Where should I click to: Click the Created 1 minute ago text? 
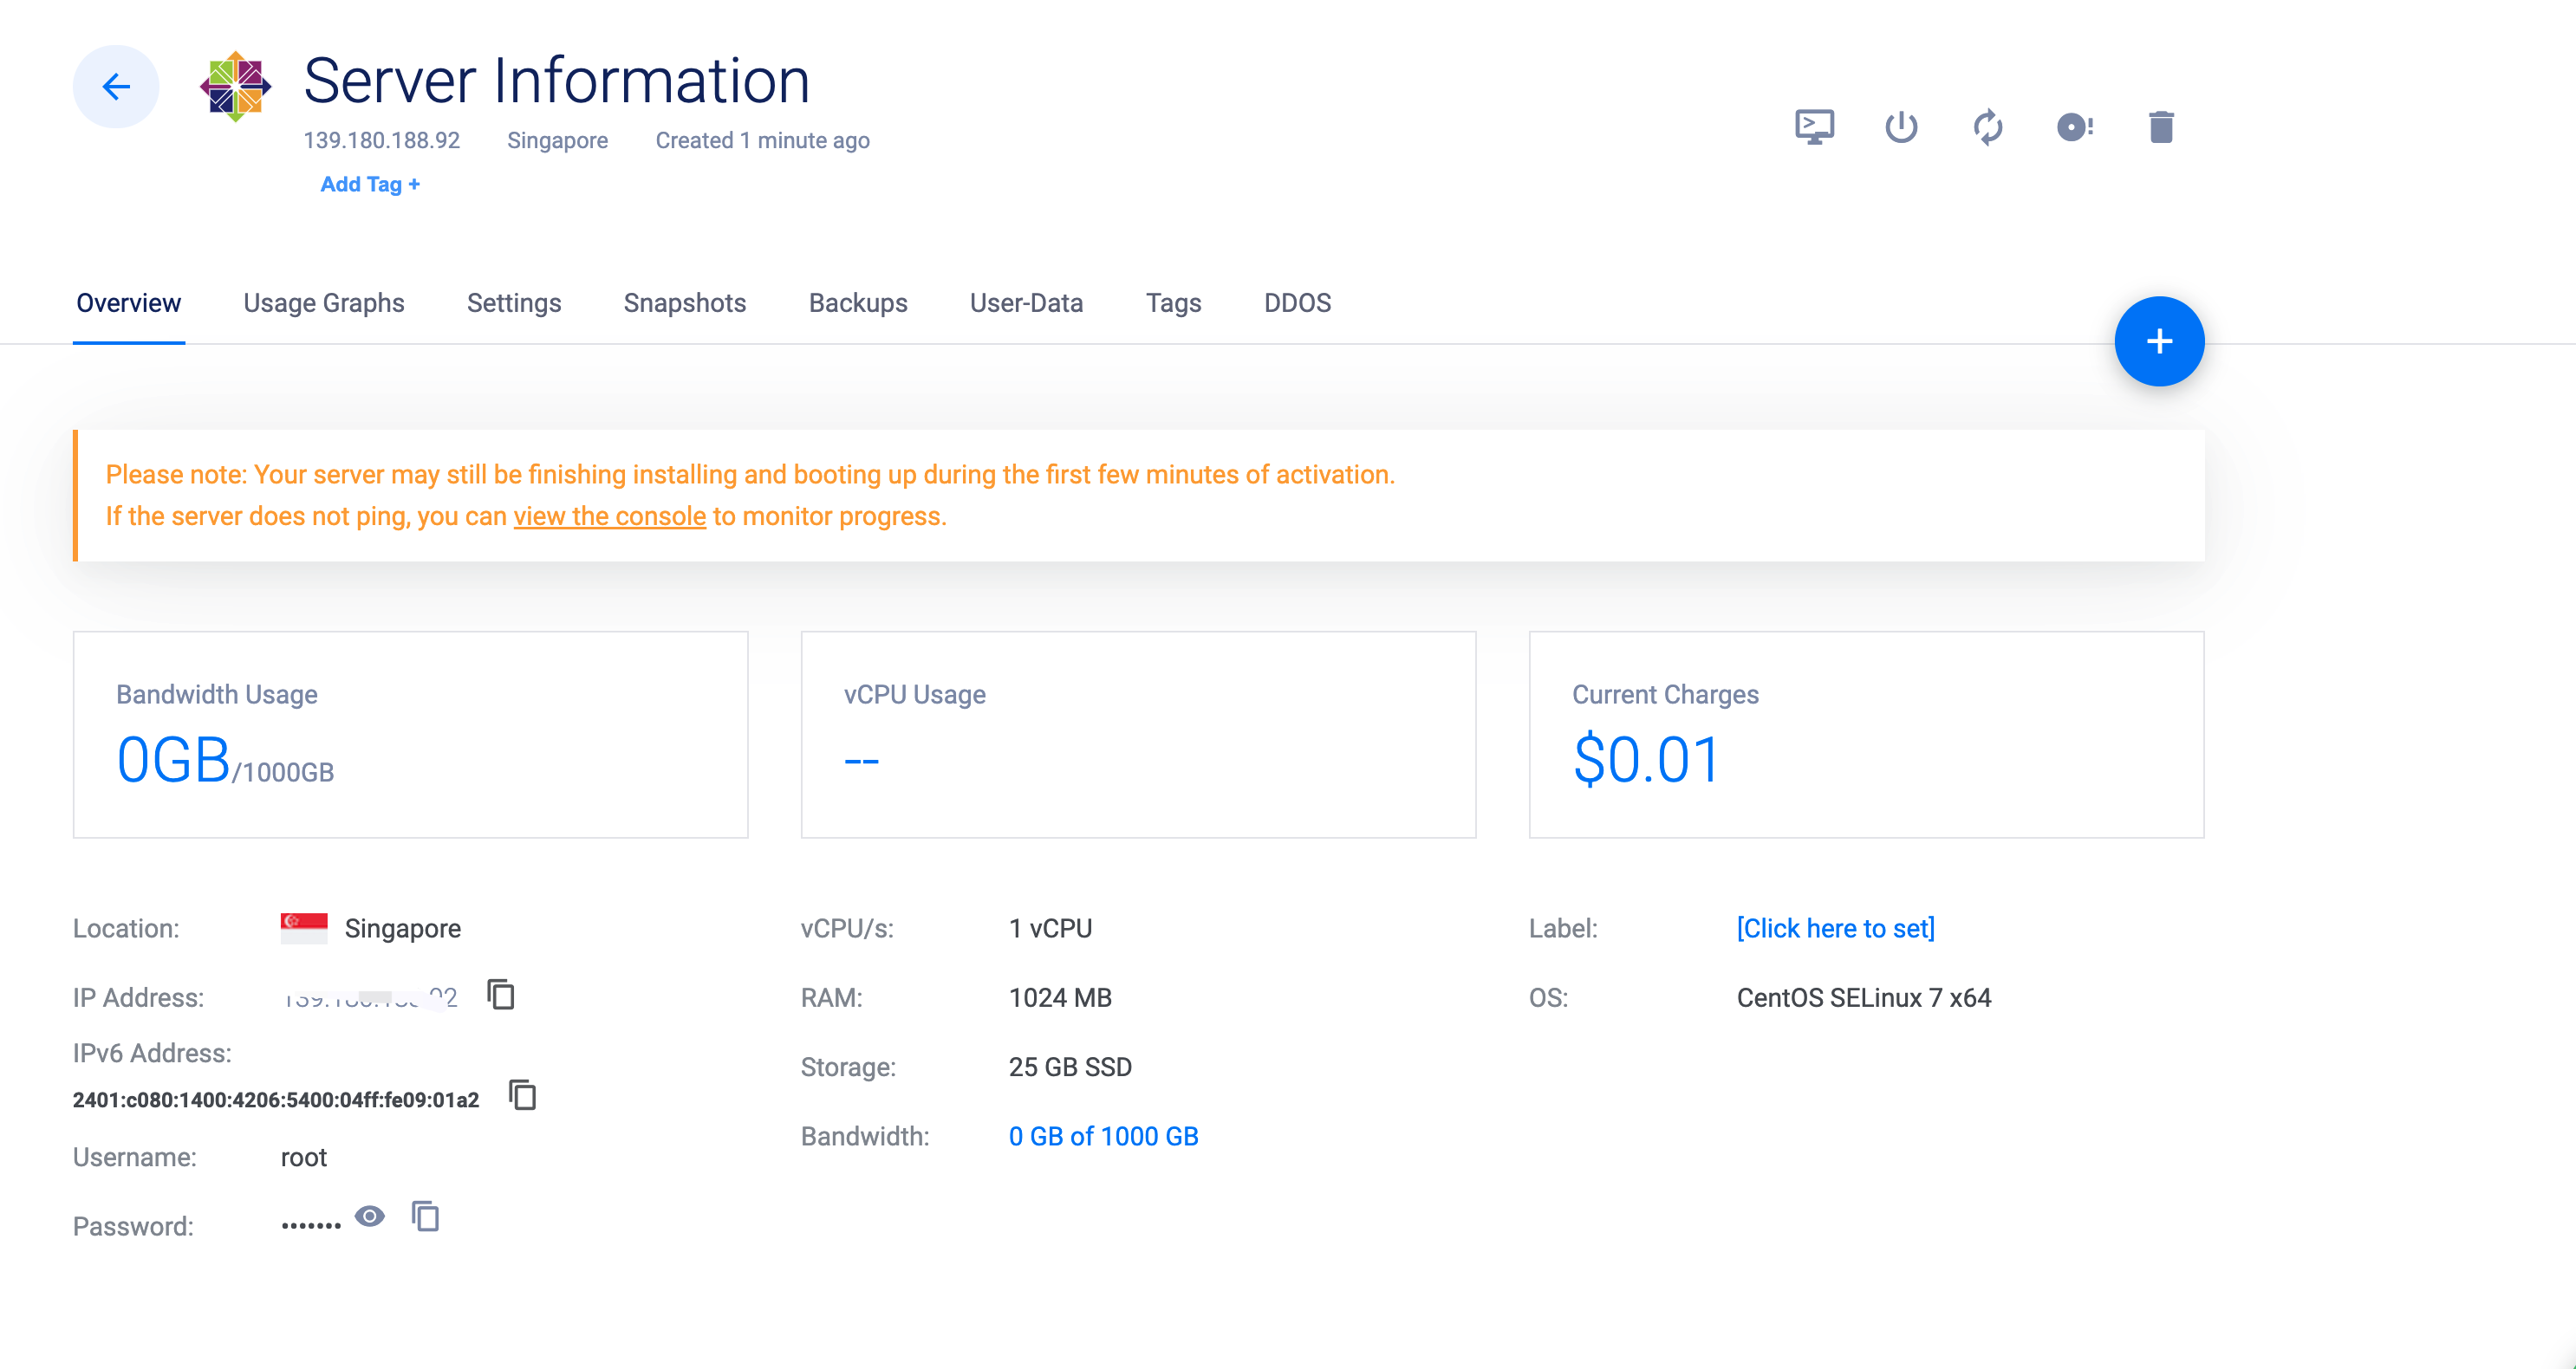(x=763, y=141)
